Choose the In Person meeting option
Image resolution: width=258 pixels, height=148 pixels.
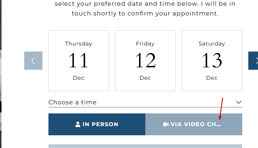(97, 124)
